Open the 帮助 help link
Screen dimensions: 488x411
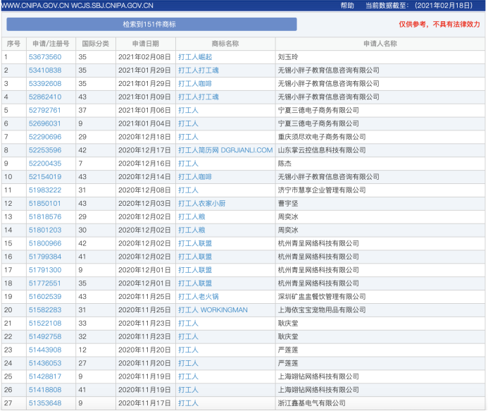[347, 6]
